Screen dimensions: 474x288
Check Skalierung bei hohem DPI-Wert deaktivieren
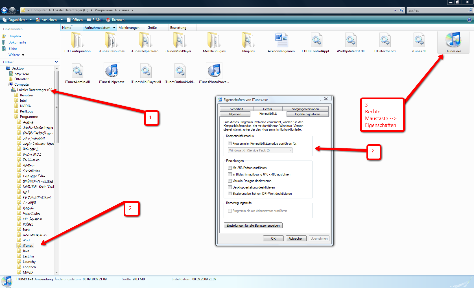click(230, 194)
